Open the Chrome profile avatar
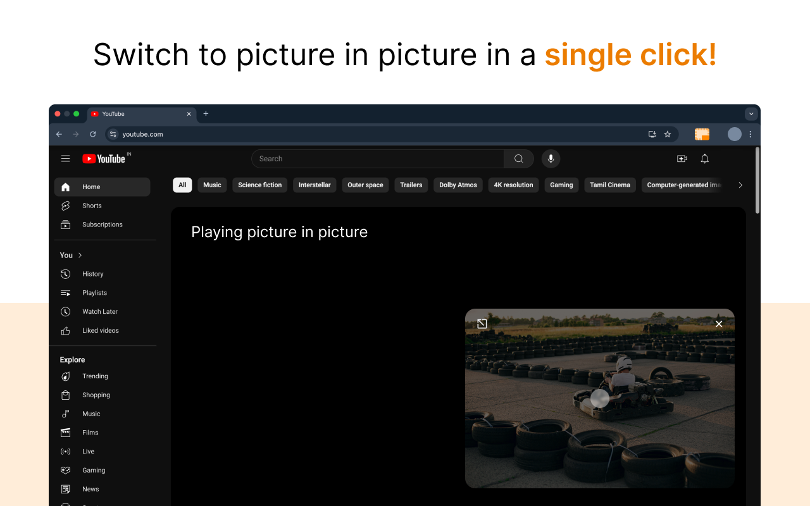 734,134
